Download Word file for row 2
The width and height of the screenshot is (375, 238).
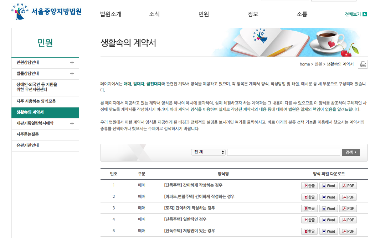[328, 197]
